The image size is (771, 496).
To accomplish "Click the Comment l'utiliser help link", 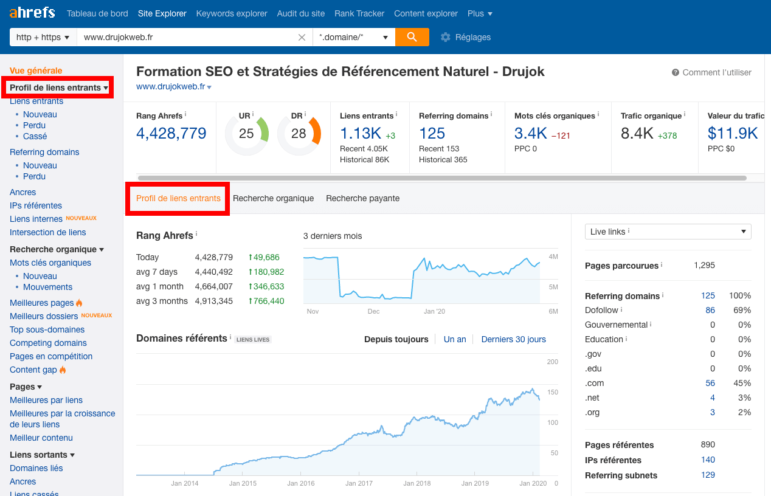I will point(717,72).
